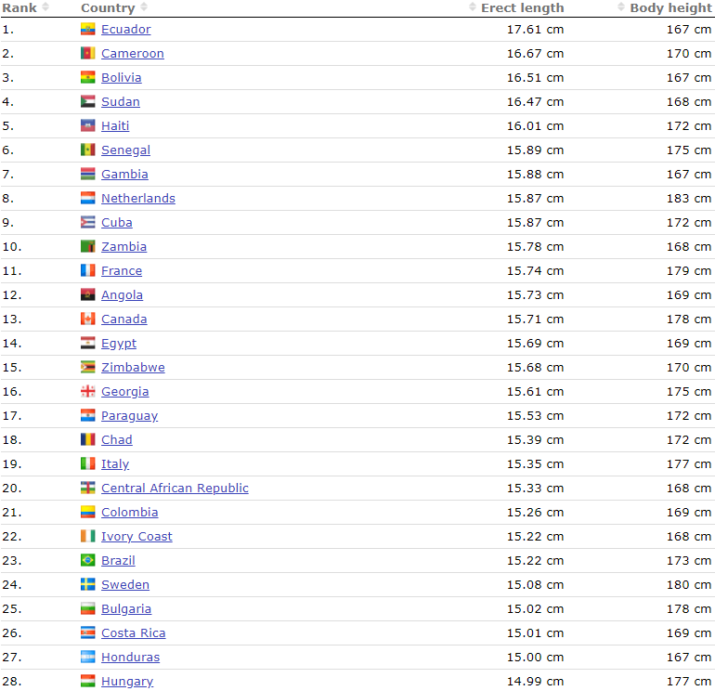
Task: Click the Netherlands flag icon
Action: point(88,199)
